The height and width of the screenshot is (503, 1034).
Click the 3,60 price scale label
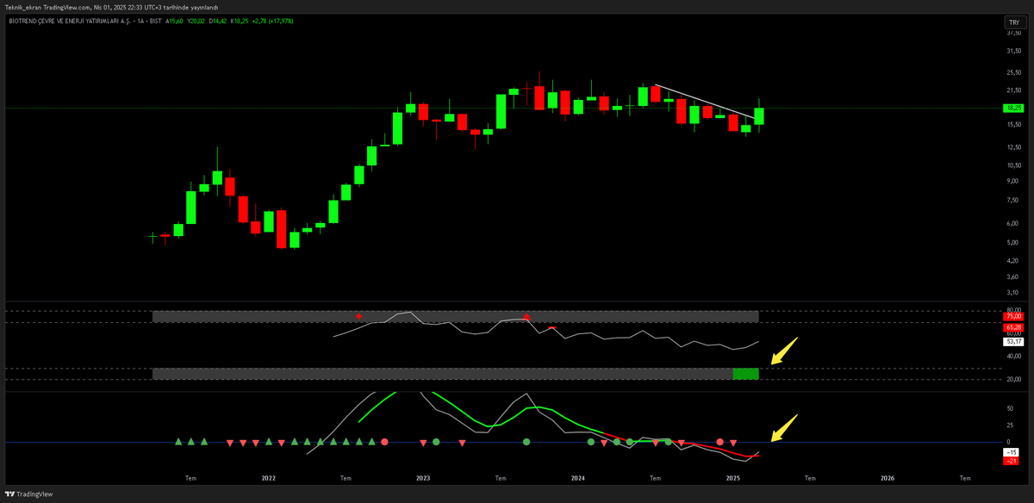coord(1013,276)
